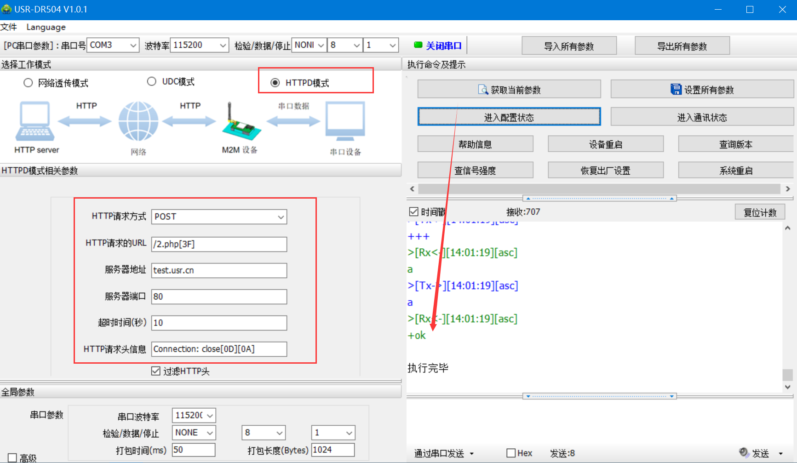Click the get current parameters document icon
This screenshot has width=797, height=463.
click(483, 90)
